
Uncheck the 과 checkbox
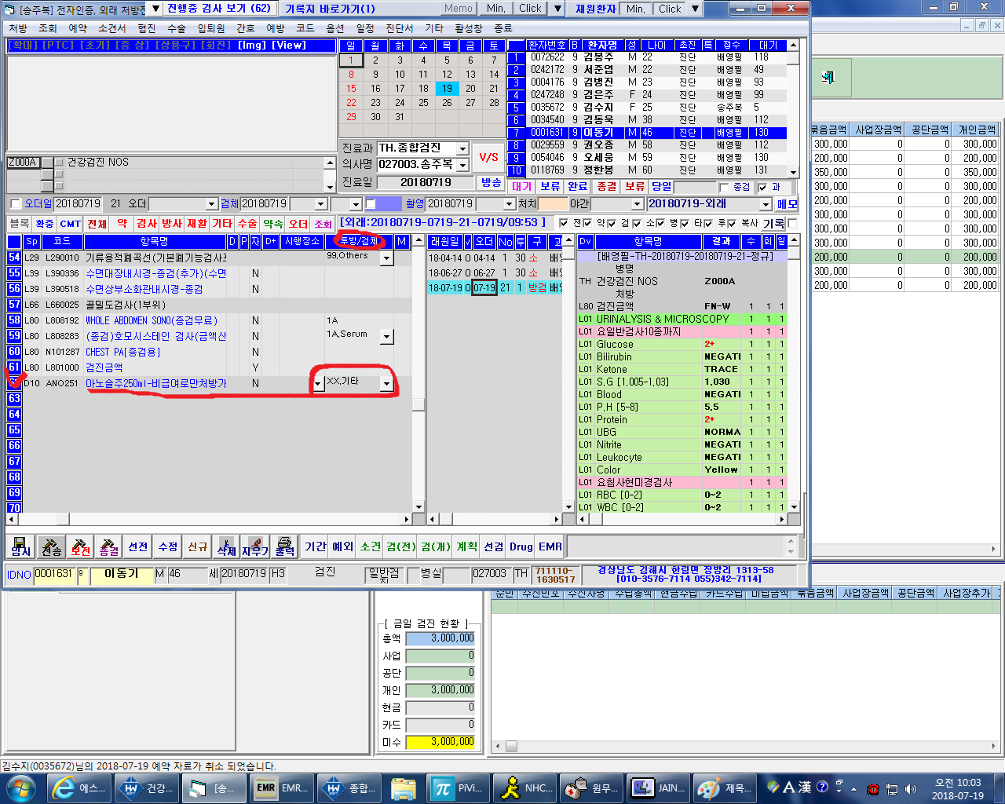point(762,188)
